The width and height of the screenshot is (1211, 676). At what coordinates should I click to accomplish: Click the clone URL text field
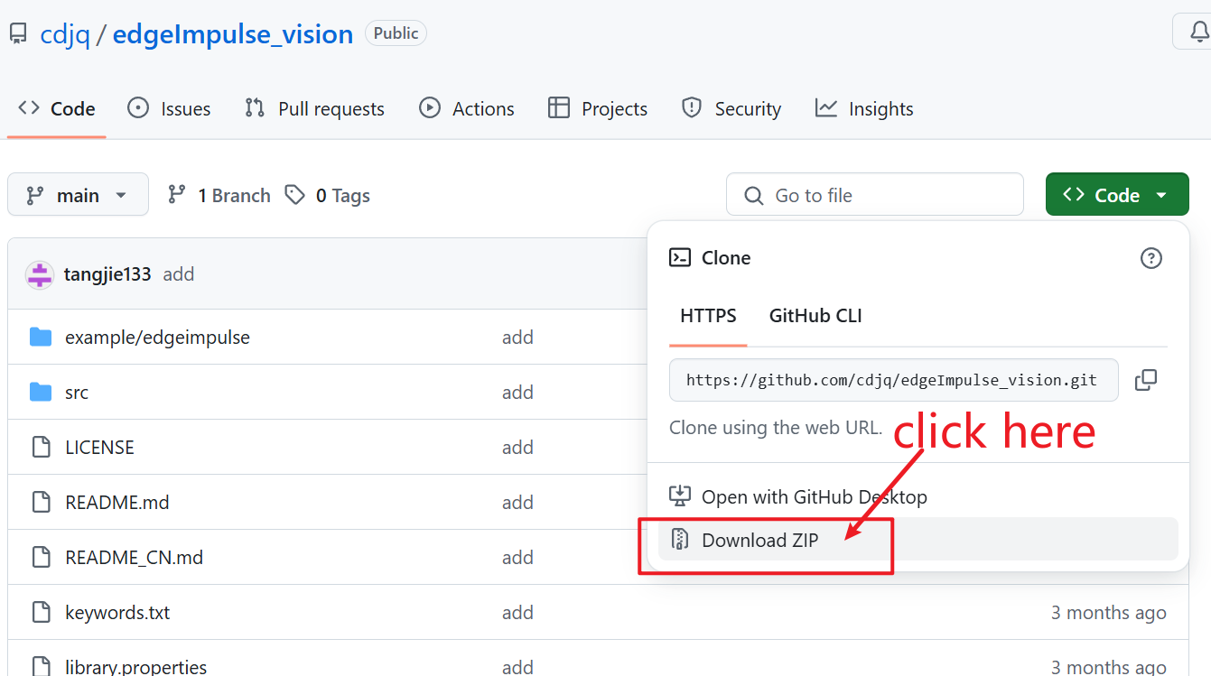click(x=893, y=380)
